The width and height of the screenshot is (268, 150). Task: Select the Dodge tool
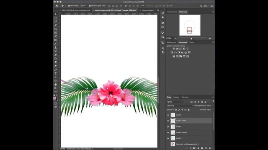[55, 66]
